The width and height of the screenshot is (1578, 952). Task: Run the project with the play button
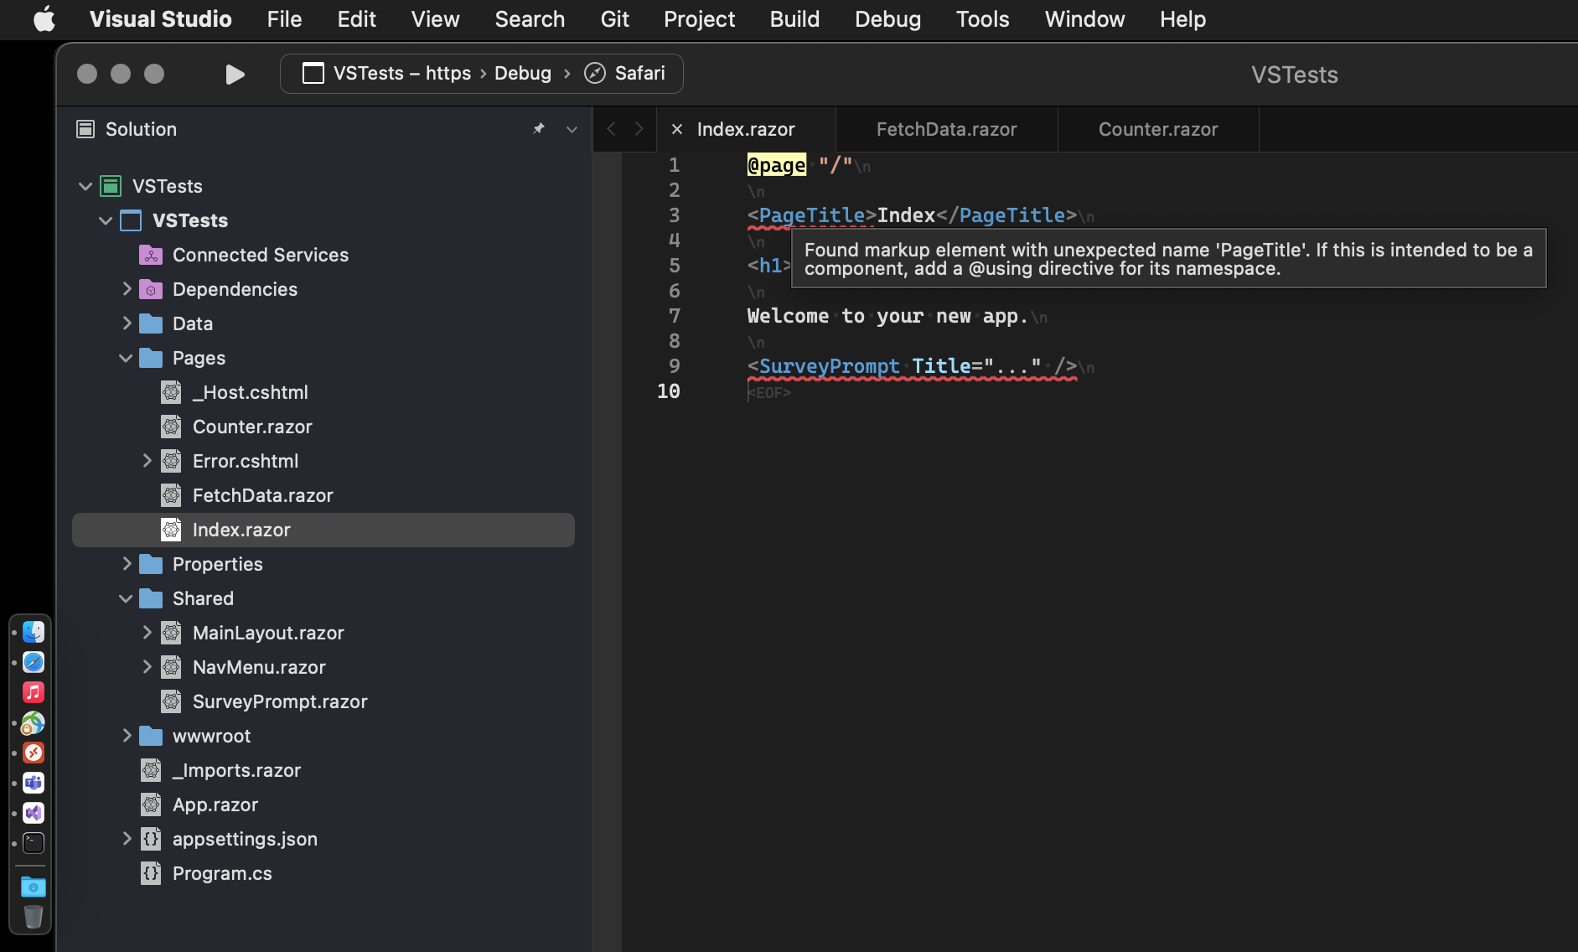click(234, 74)
